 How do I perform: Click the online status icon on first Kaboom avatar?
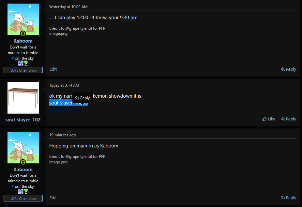pyautogui.click(x=23, y=34)
